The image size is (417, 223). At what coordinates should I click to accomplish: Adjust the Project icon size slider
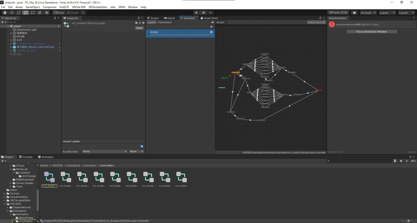[x=408, y=221]
